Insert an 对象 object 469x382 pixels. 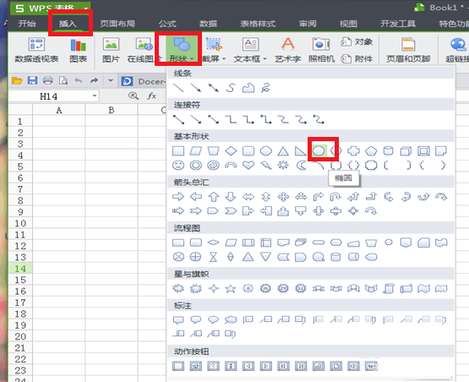click(x=357, y=41)
